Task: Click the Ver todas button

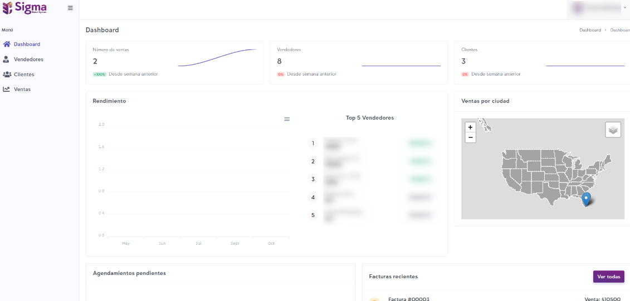Action: click(x=608, y=277)
